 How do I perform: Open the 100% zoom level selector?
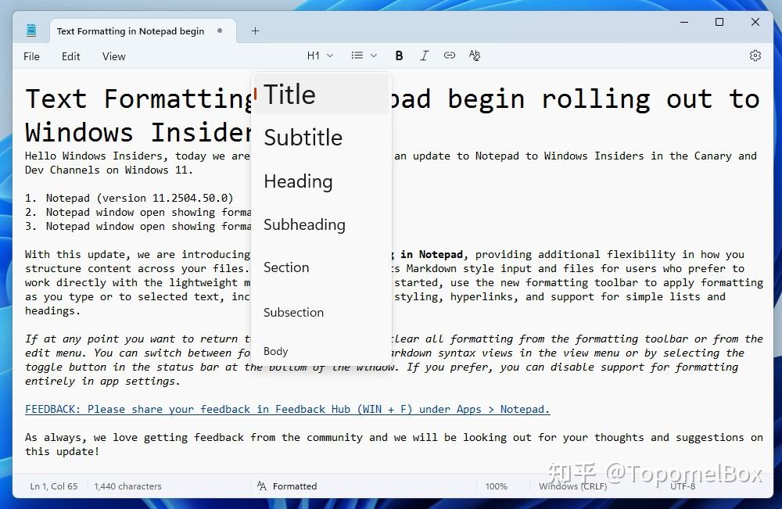pyautogui.click(x=497, y=486)
